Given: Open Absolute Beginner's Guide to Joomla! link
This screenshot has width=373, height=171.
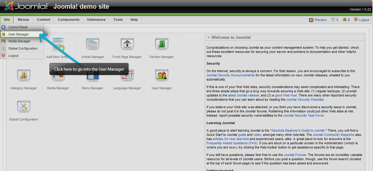Looking at the screenshot, I should [298, 130].
